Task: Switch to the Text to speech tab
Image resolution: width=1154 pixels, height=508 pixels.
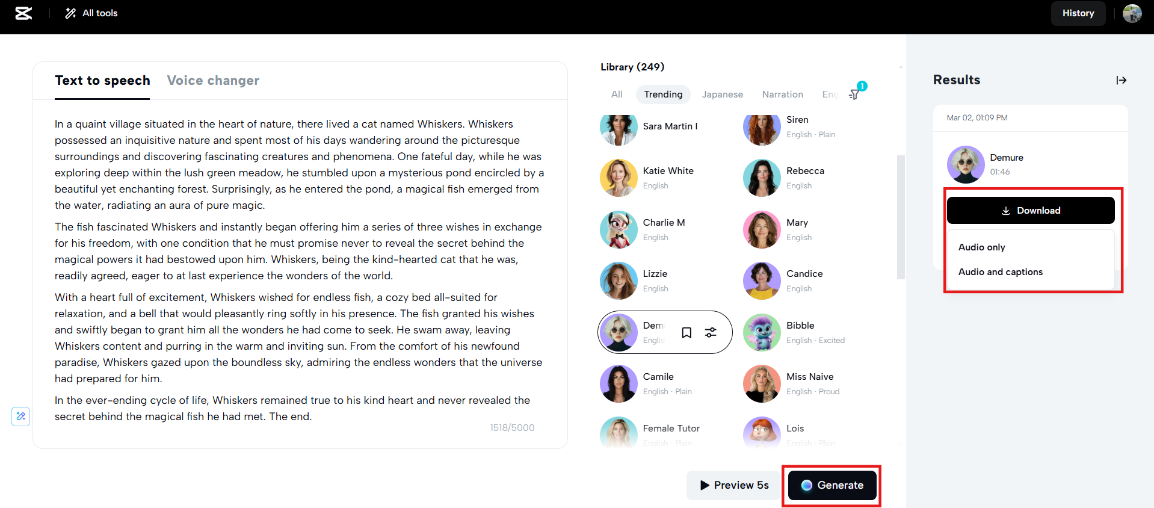Action: (x=102, y=81)
